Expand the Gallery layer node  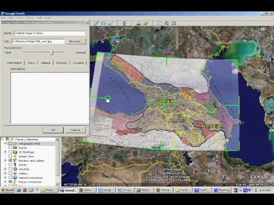click(5, 173)
